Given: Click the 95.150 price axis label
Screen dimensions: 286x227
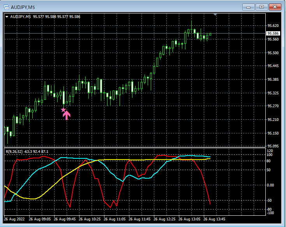Looking at the screenshot, I should tap(273, 133).
